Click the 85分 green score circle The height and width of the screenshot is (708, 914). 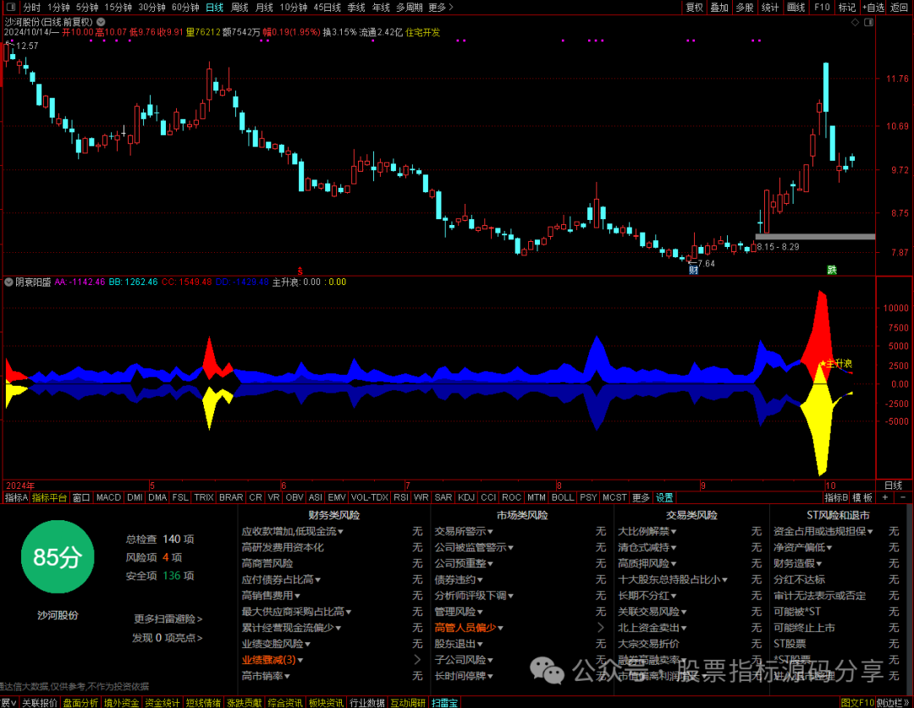click(58, 557)
